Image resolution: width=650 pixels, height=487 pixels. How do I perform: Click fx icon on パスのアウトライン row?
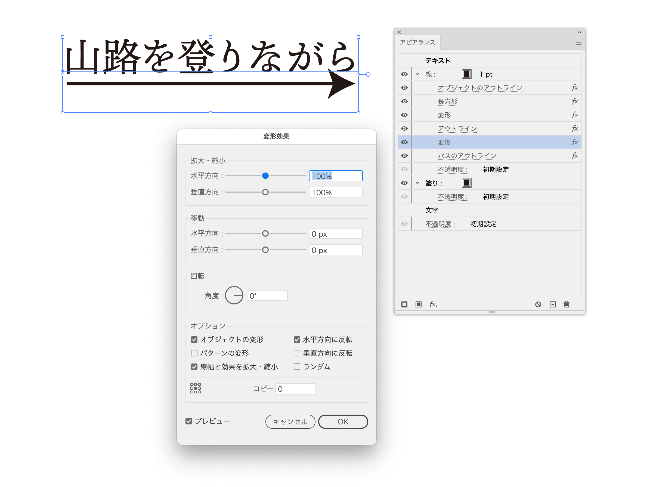(575, 155)
